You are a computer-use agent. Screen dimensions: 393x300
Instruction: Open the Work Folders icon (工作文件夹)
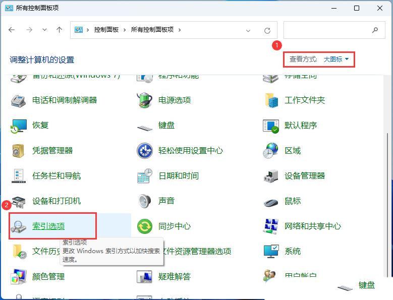pyautogui.click(x=271, y=100)
